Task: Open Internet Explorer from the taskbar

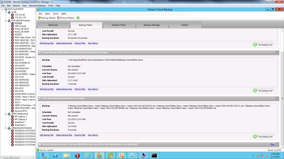Action: pyautogui.click(x=88, y=155)
